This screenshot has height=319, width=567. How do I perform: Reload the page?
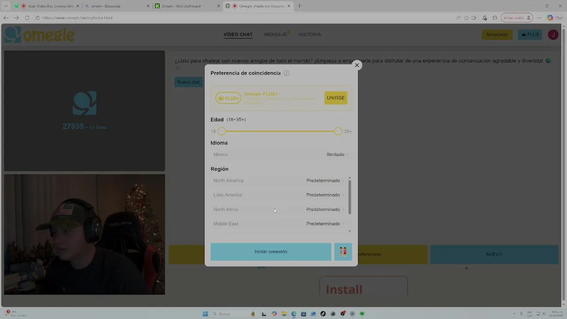coord(27,18)
